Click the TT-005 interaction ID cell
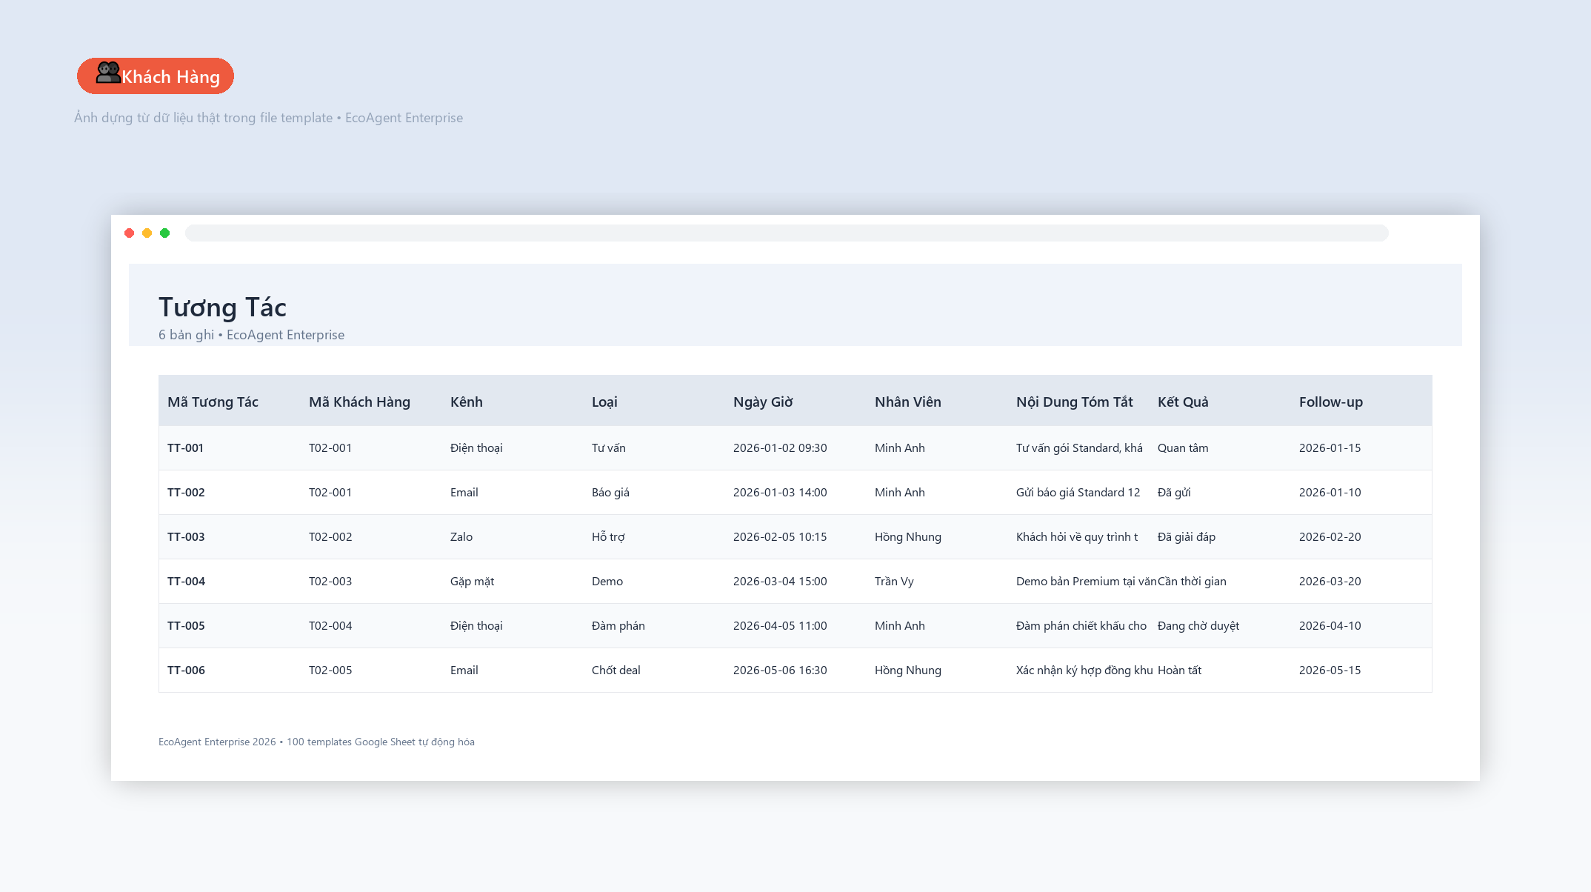Screen dimensions: 1591x892 186,625
